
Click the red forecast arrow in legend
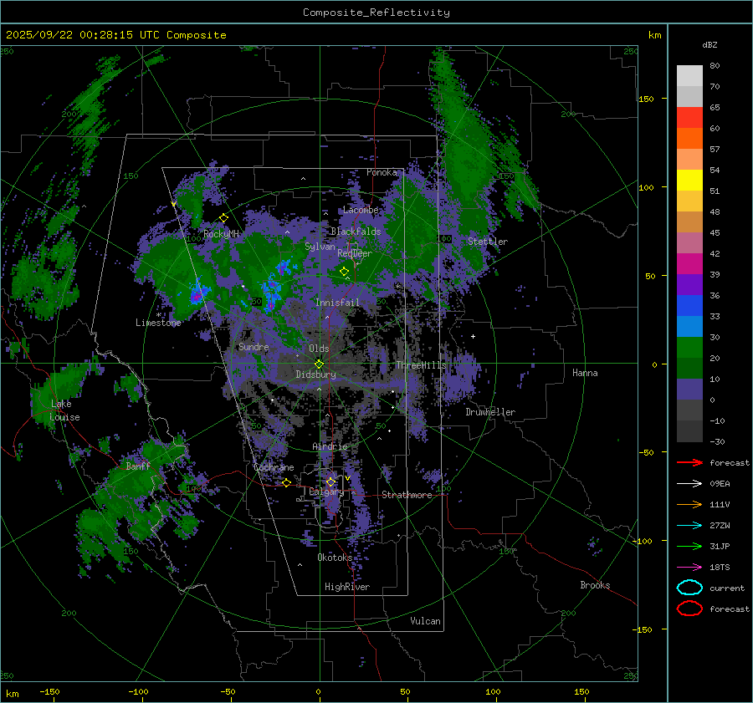[689, 462]
